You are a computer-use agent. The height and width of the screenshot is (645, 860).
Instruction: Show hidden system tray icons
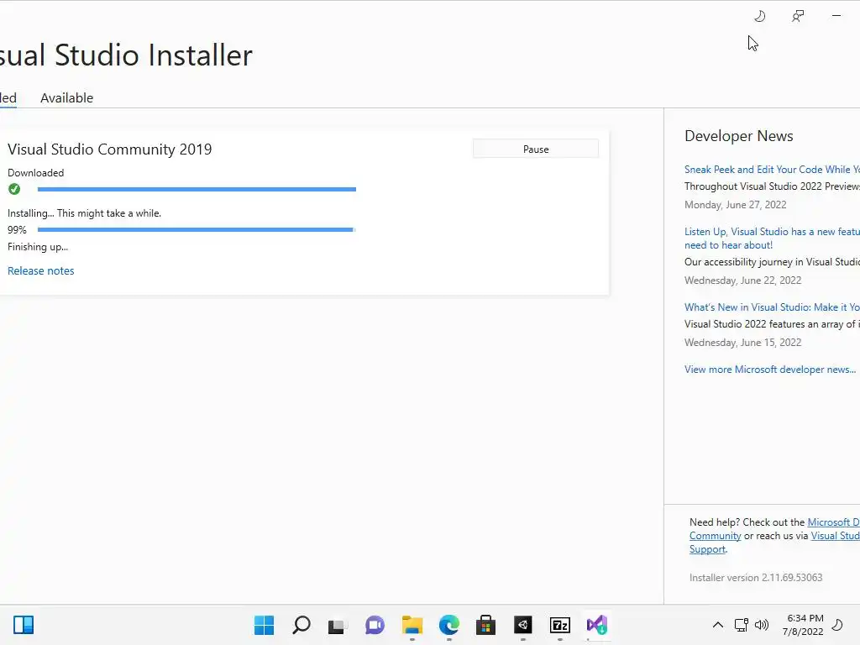717,625
